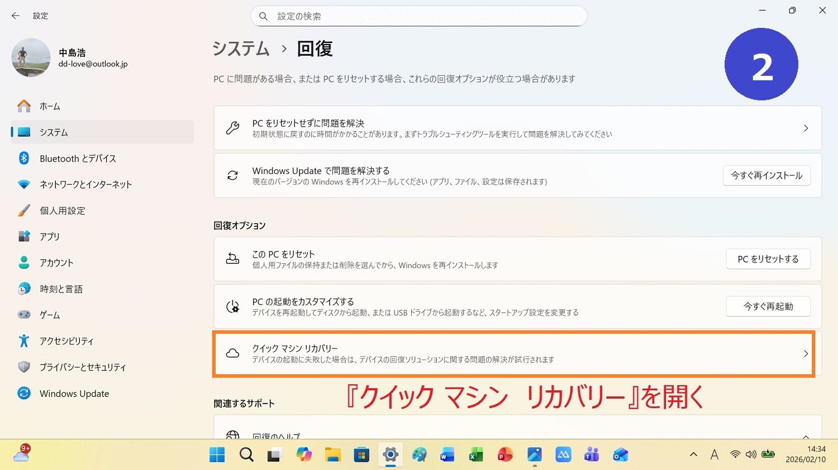This screenshot has width=838, height=470.
Task: Open PC をリセットせずに問題を解決 chevron arrow
Action: tap(805, 128)
